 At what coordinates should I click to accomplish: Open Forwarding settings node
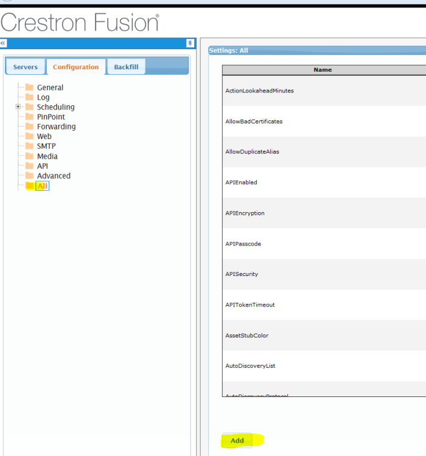(x=56, y=127)
